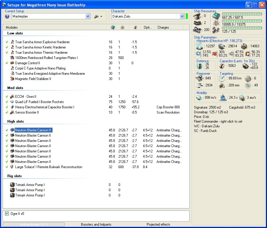267x228 pixels.
Task: Open the Projected effects tab
Action: pos(158,224)
